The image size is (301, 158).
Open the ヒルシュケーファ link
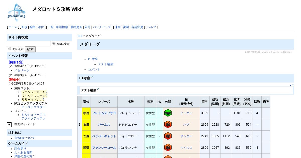click(34, 115)
